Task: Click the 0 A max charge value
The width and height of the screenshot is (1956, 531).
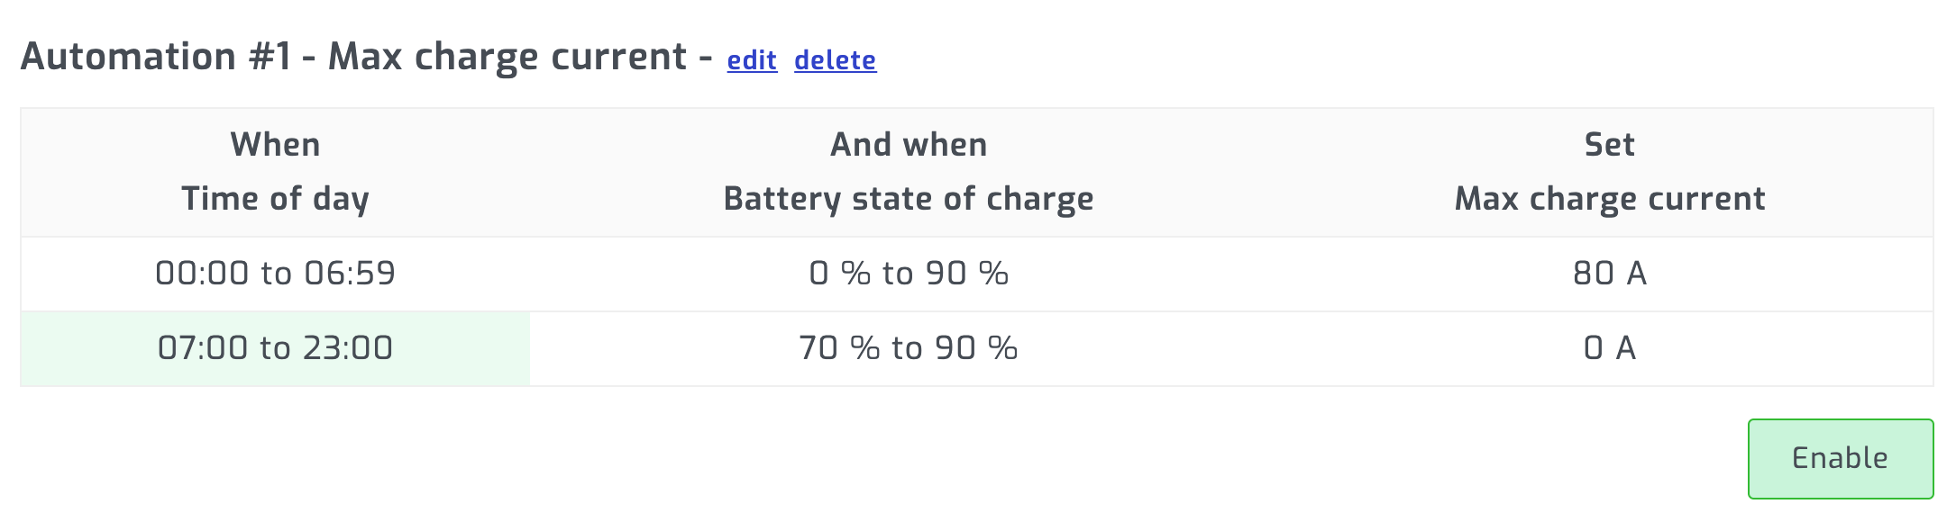Action: [x=1610, y=348]
